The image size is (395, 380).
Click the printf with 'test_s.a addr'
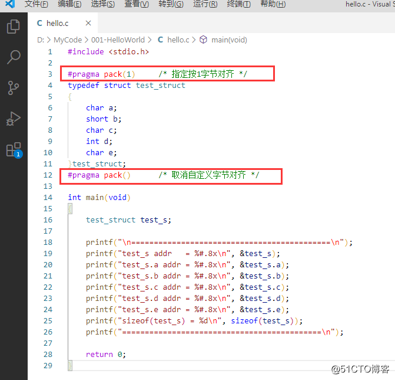pyautogui.click(x=187, y=265)
